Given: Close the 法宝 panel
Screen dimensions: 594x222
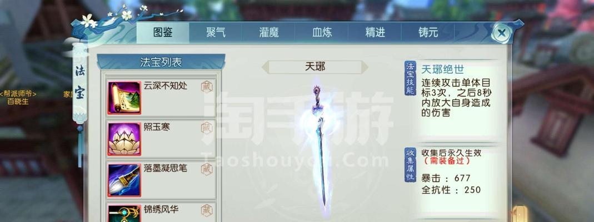Looking at the screenshot, I should click(x=502, y=33).
